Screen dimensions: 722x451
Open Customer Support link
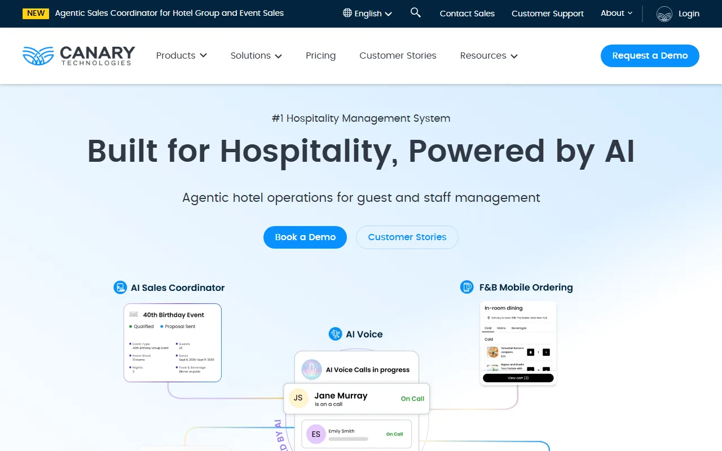548,14
